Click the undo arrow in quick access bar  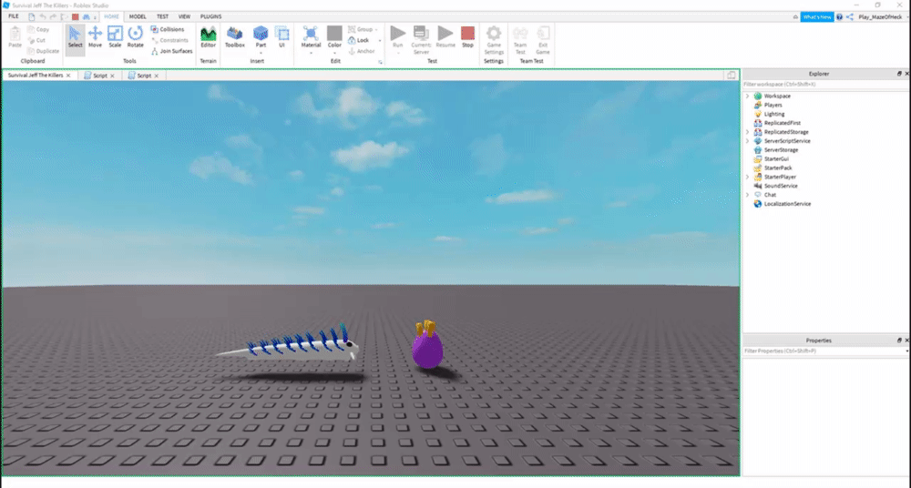pos(43,17)
